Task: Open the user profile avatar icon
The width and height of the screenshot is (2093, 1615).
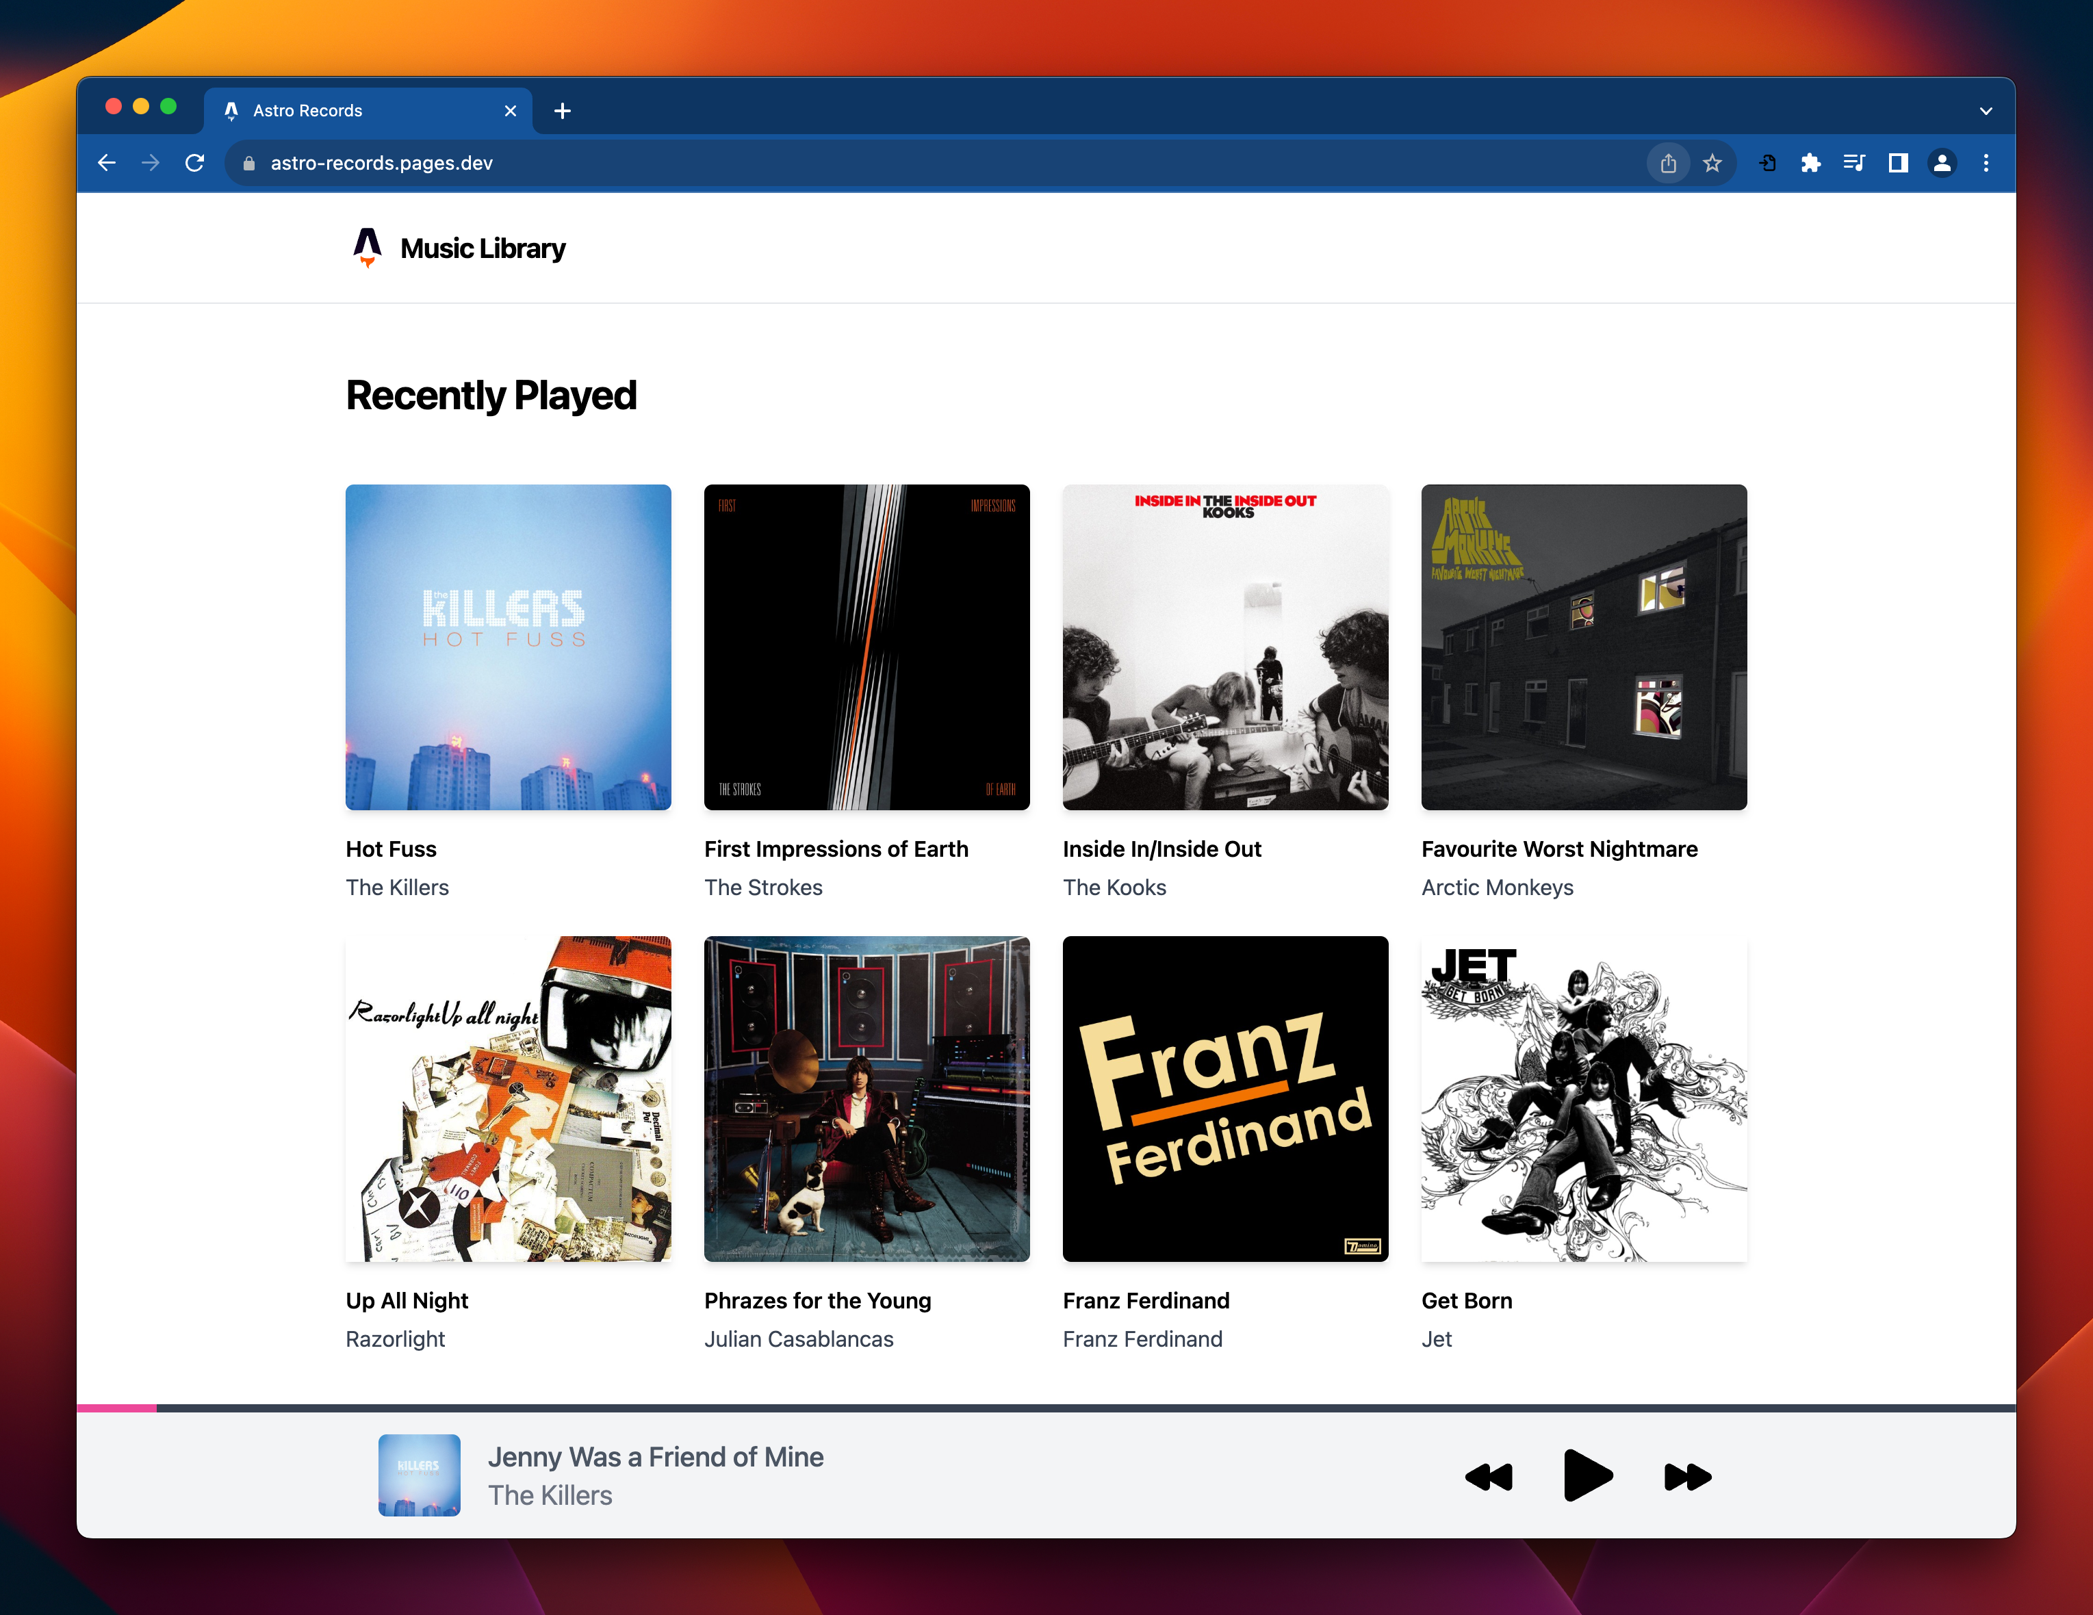Action: point(1942,163)
